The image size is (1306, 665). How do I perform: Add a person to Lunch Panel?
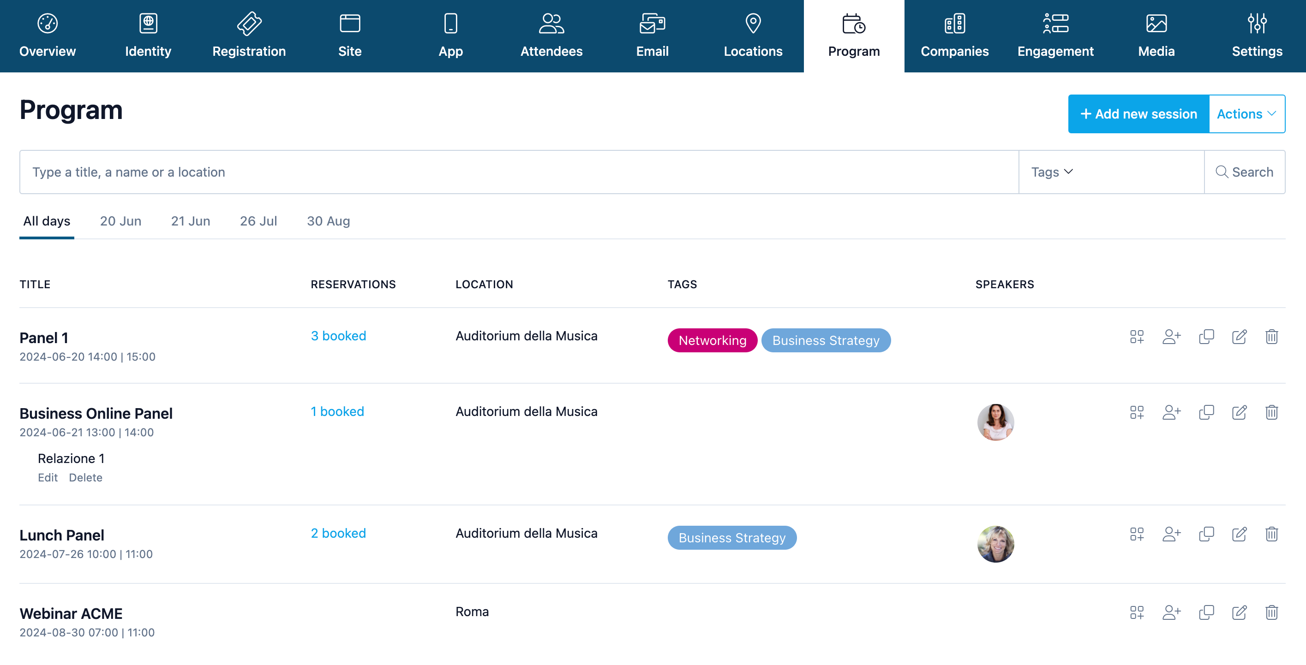[1172, 534]
